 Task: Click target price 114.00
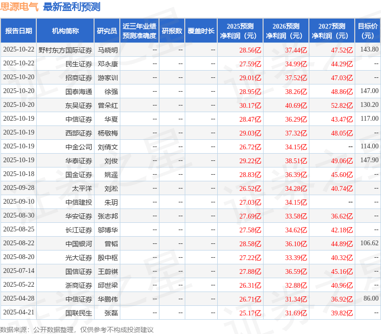coord(370,146)
